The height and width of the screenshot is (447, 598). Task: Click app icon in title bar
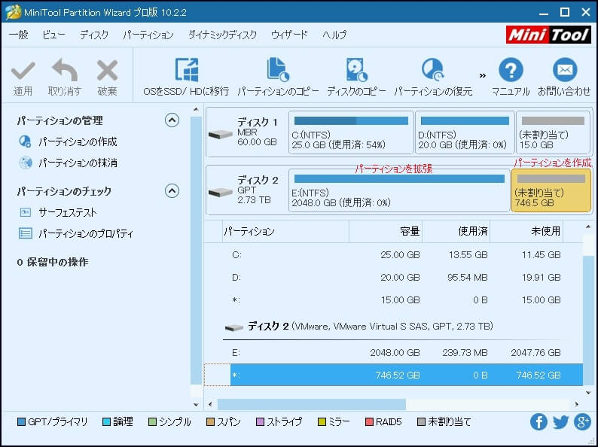coord(13,12)
